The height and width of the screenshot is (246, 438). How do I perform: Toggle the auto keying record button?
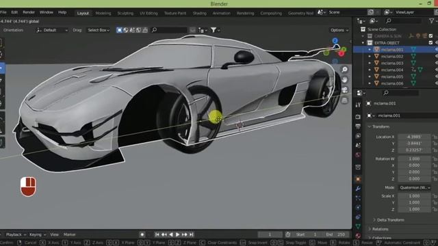coord(142,234)
